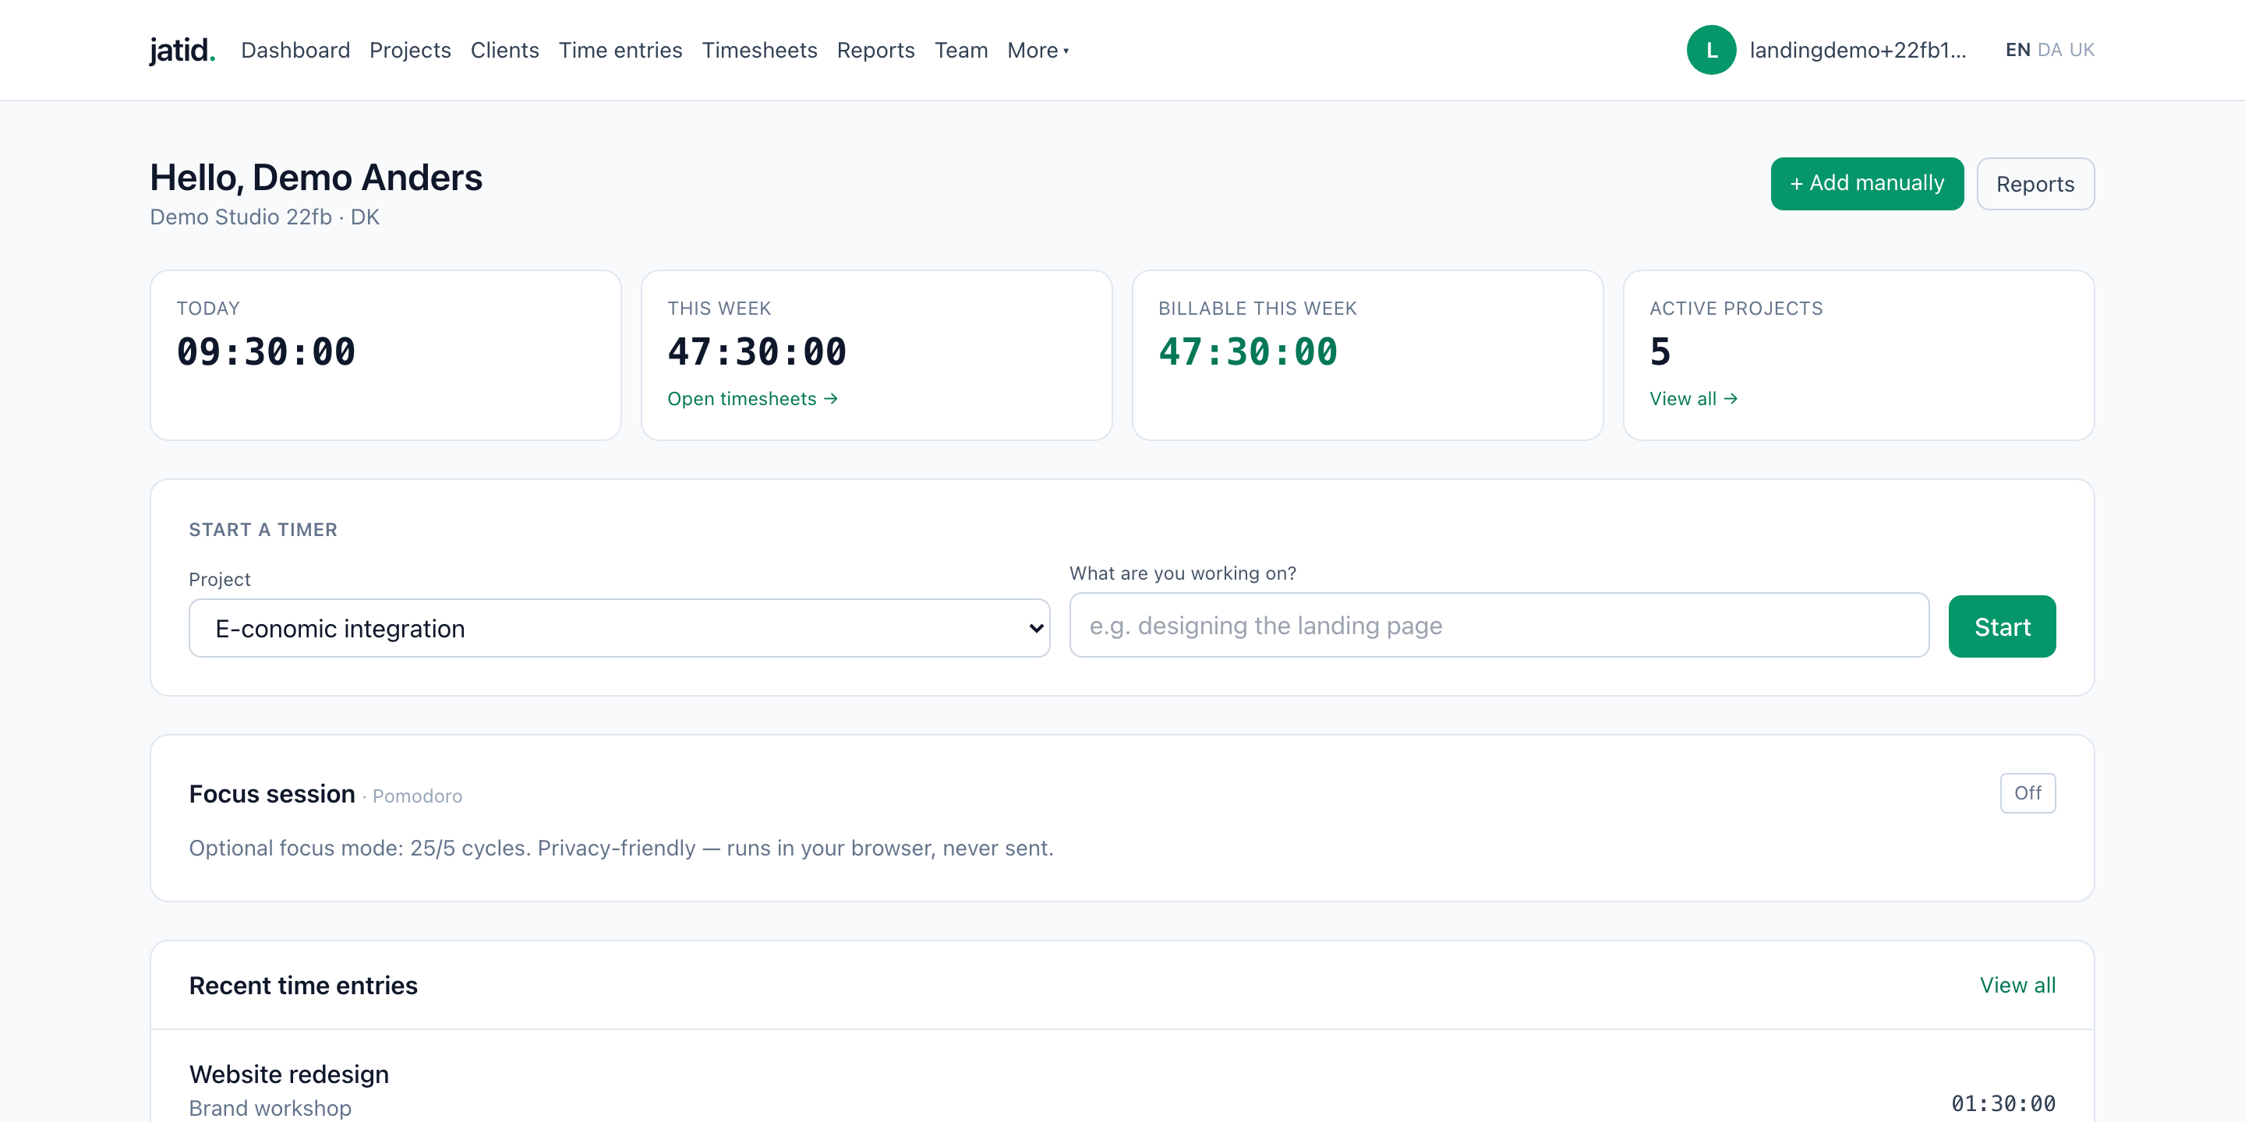Open the Dashboard nav item
Viewport: 2245px width, 1122px height.
[x=295, y=51]
